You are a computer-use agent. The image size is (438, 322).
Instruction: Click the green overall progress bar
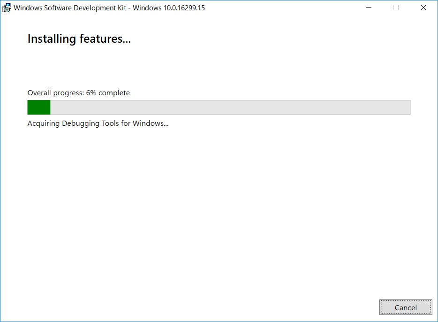point(219,107)
